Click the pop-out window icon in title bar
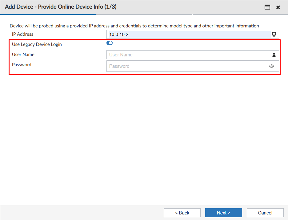The height and width of the screenshot is (220, 288). click(267, 7)
